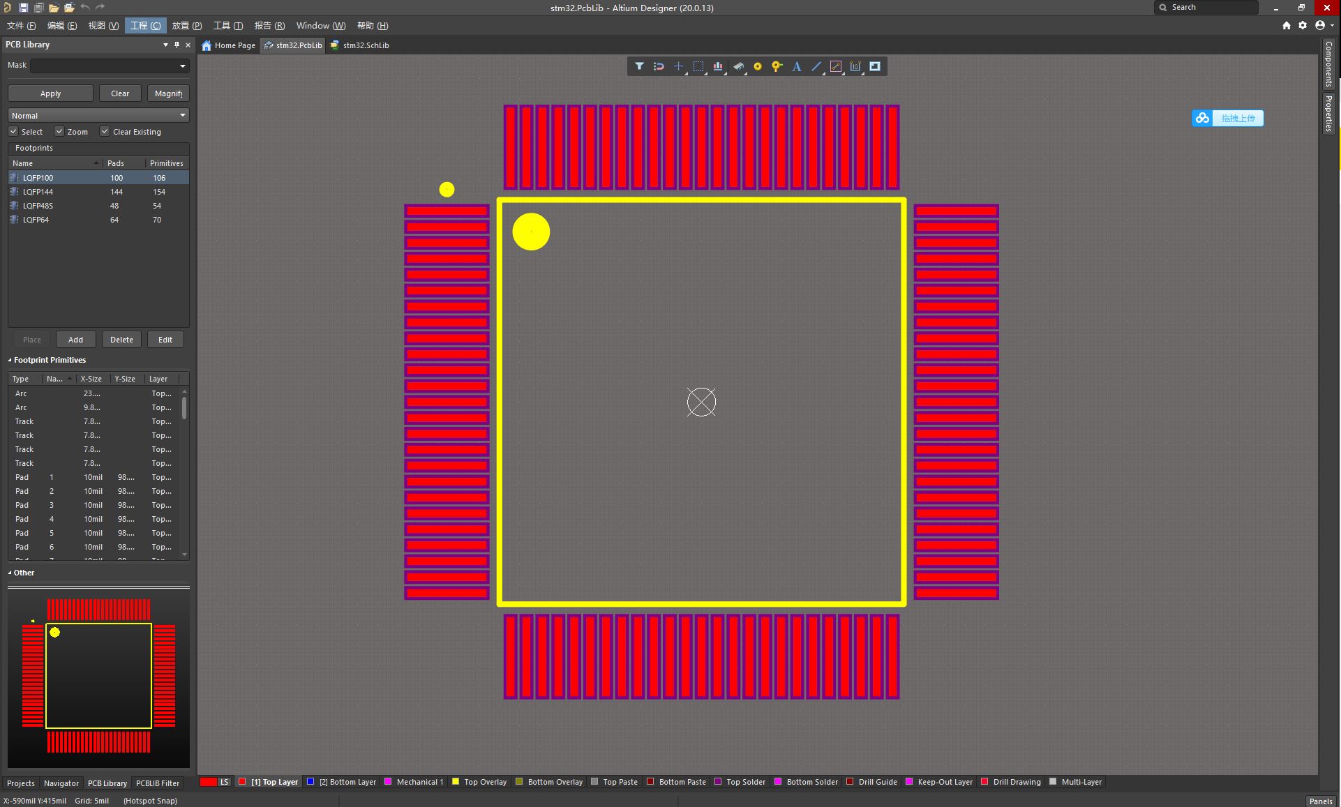Open the 文件 (F) menu
This screenshot has width=1341, height=807.
(21, 25)
